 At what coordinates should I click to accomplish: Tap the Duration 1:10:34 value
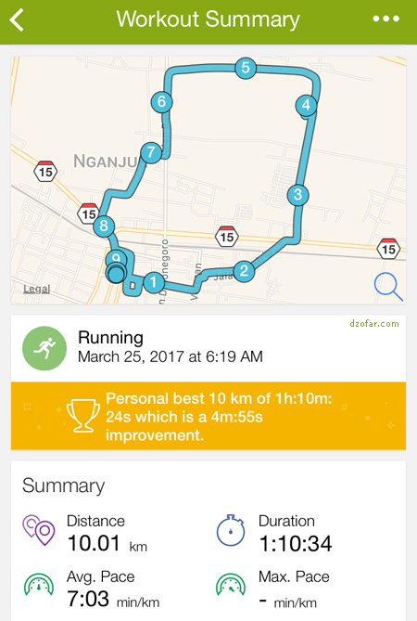296,543
